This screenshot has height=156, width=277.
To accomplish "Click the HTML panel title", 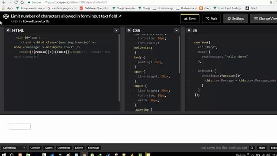I will (x=18, y=30).
